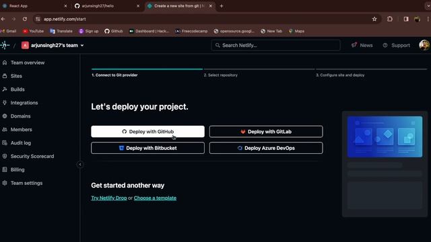Screen dimensions: 431x242
Task: Collapse the sidebar with chevron button
Action: (80, 165)
